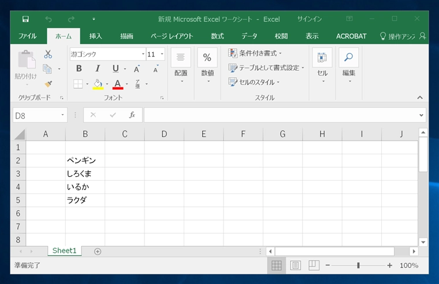Image resolution: width=439 pixels, height=284 pixels.
Task: Activate the Format Painter brush
Action: (x=48, y=84)
